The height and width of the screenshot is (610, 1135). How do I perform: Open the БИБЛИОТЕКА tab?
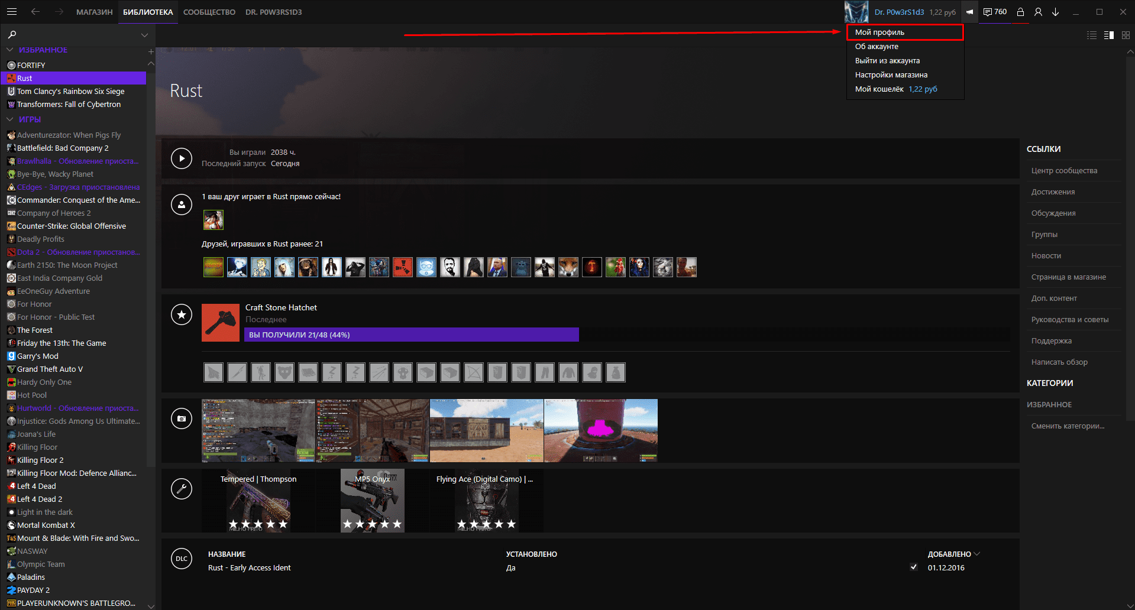tap(148, 12)
